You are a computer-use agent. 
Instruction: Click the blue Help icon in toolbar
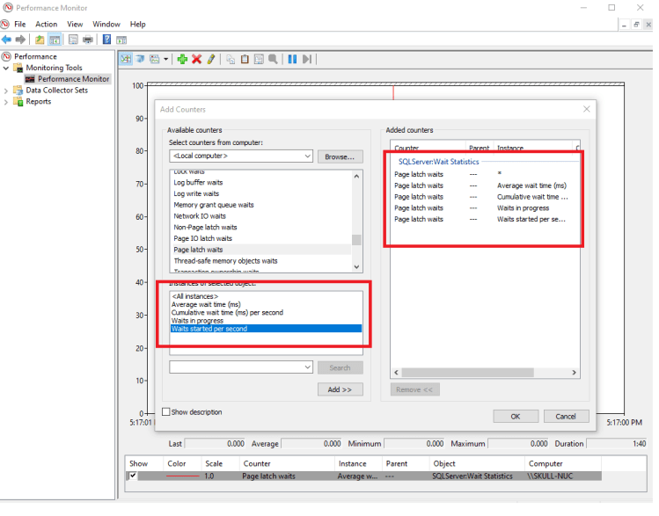[x=106, y=40]
